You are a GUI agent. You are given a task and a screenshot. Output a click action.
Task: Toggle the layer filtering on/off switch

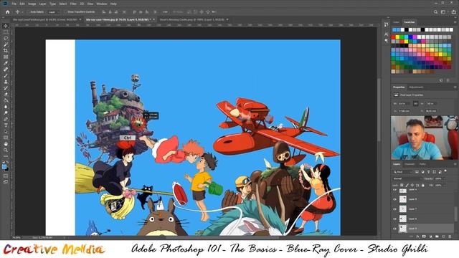pyautogui.click(x=445, y=171)
